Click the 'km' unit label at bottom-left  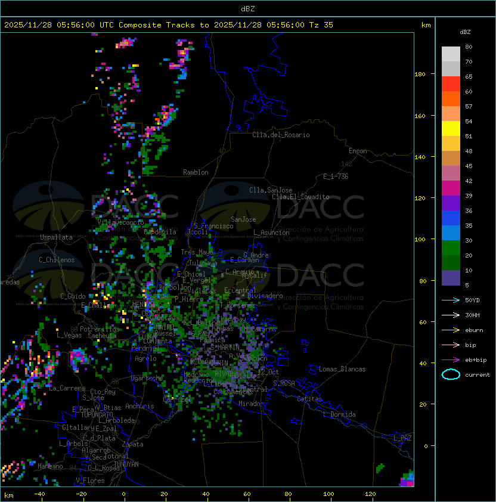(x=9, y=495)
